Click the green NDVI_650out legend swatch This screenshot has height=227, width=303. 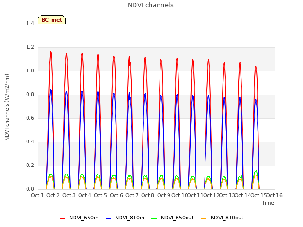[154, 218]
